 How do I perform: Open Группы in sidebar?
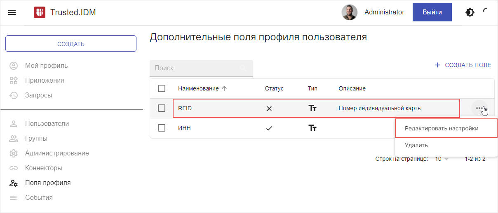point(36,139)
